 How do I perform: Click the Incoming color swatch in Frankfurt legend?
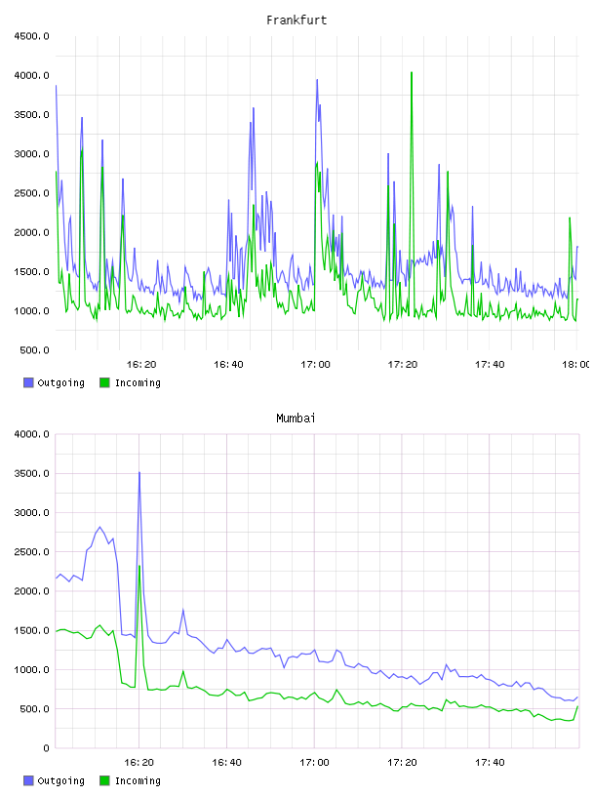tap(104, 382)
